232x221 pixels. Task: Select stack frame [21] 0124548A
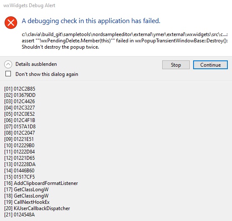(20, 215)
